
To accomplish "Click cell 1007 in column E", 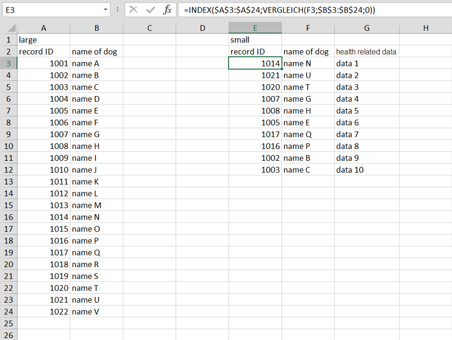I will pyautogui.click(x=255, y=99).
